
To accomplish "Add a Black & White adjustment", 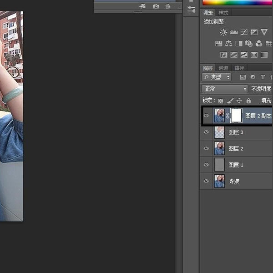I will pos(239,44).
